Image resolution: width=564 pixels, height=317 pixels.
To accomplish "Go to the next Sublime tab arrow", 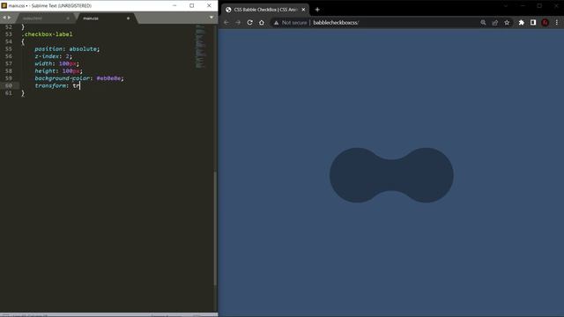I will (x=10, y=18).
